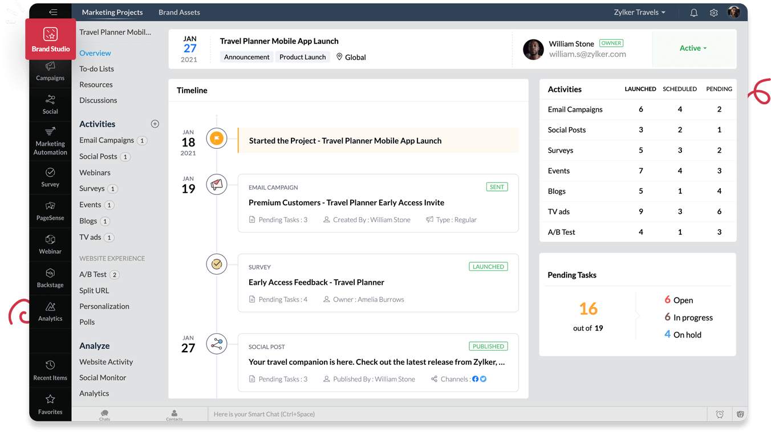Switch to Marketing Projects tab
771x432 pixels.
click(x=112, y=12)
